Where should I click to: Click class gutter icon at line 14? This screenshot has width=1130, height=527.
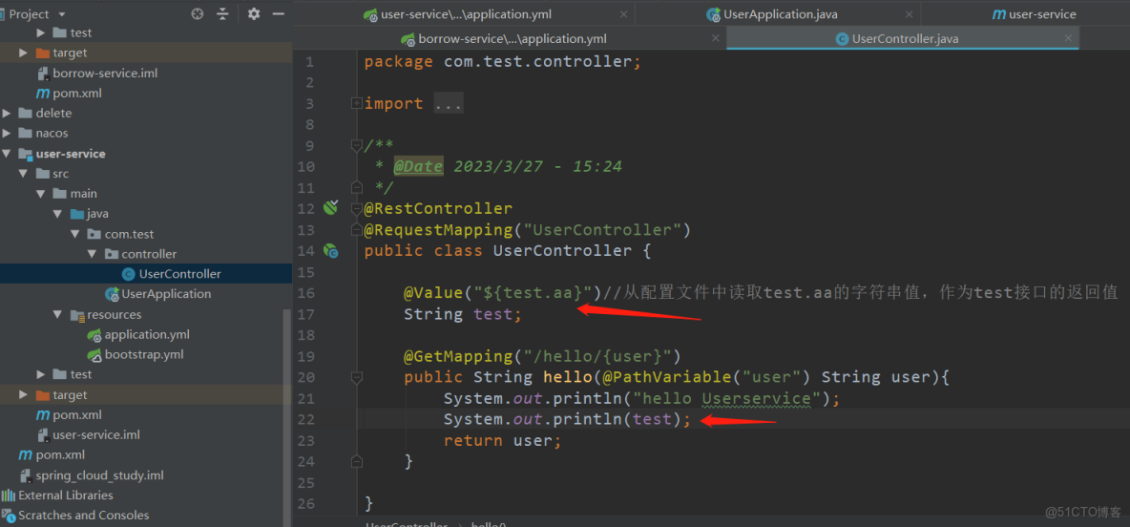tap(331, 250)
